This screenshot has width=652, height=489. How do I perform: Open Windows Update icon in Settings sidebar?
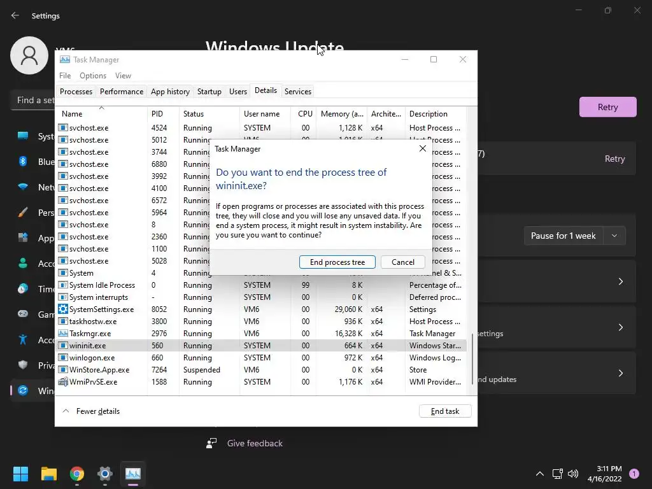coord(23,390)
